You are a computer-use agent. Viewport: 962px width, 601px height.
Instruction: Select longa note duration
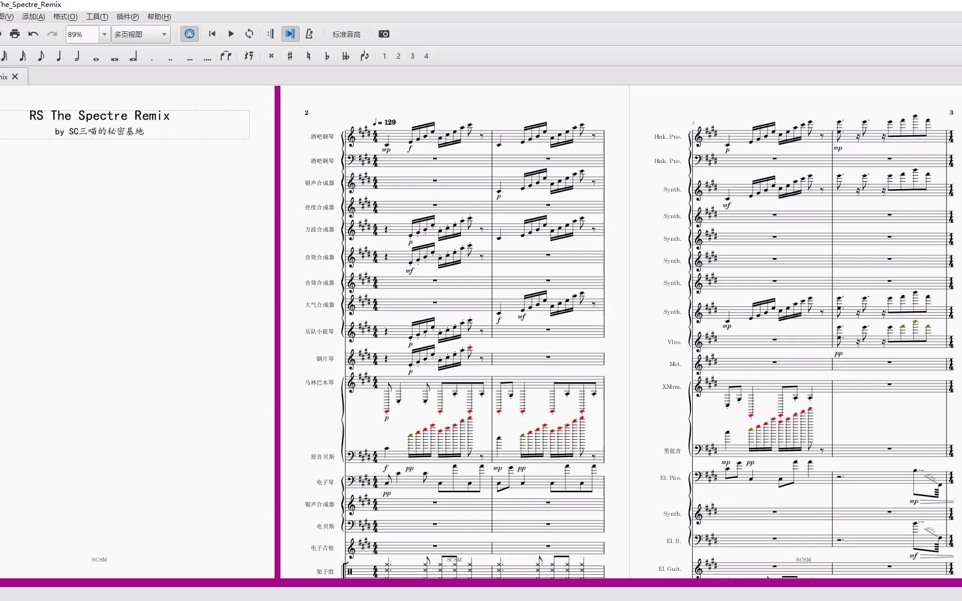(134, 57)
